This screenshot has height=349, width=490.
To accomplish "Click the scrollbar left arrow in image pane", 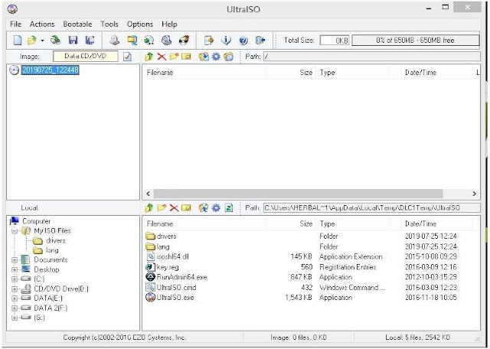I will point(149,194).
